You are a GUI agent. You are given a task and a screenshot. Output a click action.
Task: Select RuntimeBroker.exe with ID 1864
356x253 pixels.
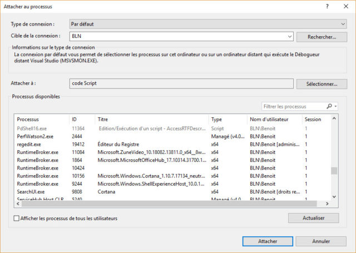172,160
